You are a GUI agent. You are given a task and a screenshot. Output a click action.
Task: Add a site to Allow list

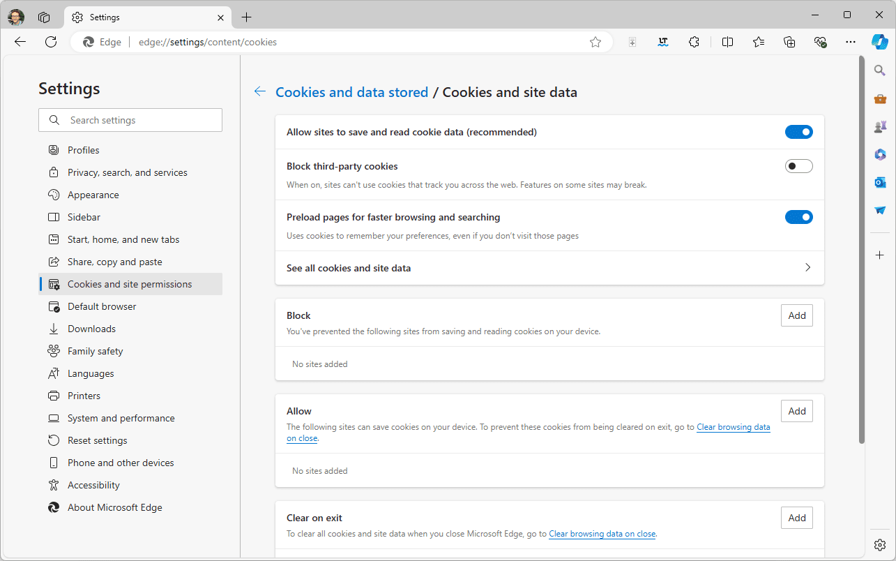(797, 411)
